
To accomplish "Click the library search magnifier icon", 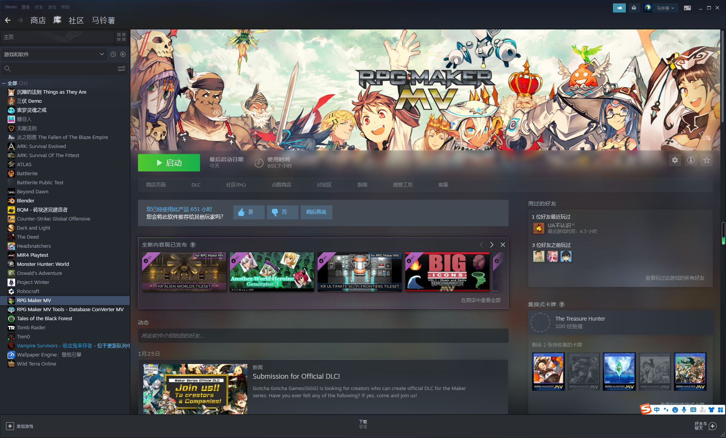I will (x=8, y=68).
